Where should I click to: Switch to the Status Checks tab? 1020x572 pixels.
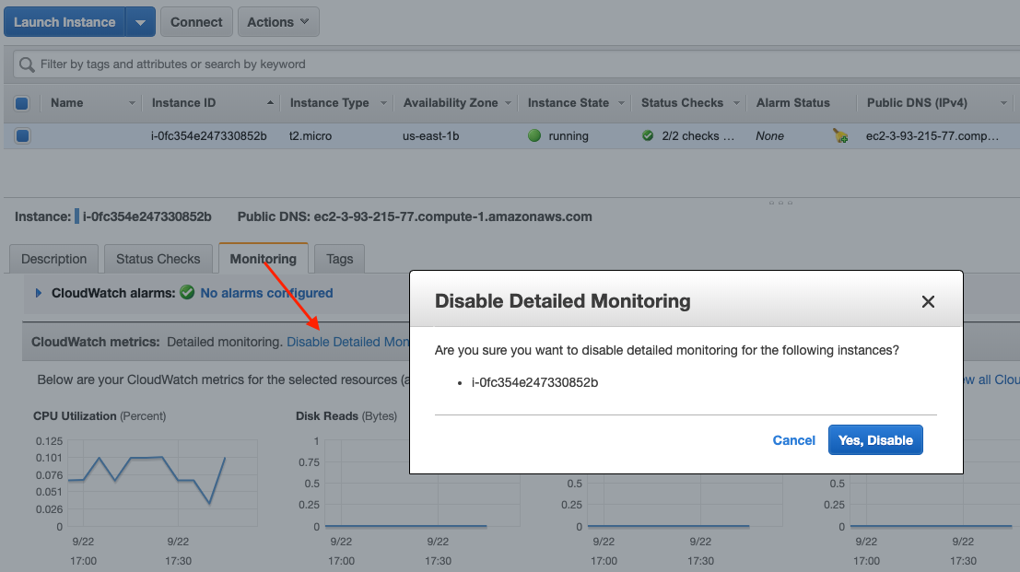pos(158,259)
